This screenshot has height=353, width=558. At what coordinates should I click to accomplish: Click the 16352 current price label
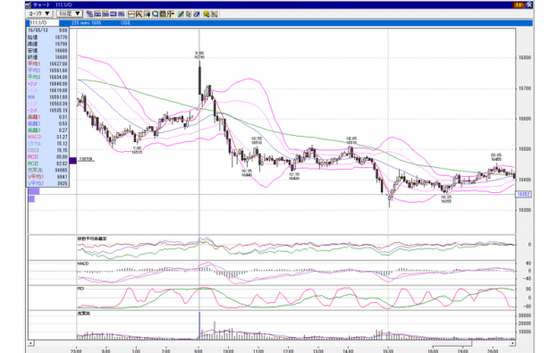(x=524, y=194)
